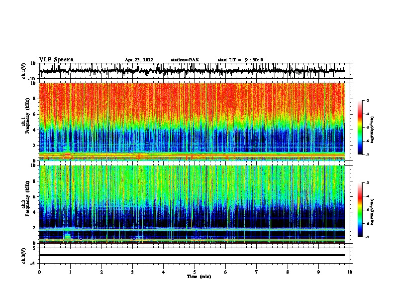Click the ch.1 spectrogram color scale bar
Viewport: 394px width, 305px height.
[360, 128]
